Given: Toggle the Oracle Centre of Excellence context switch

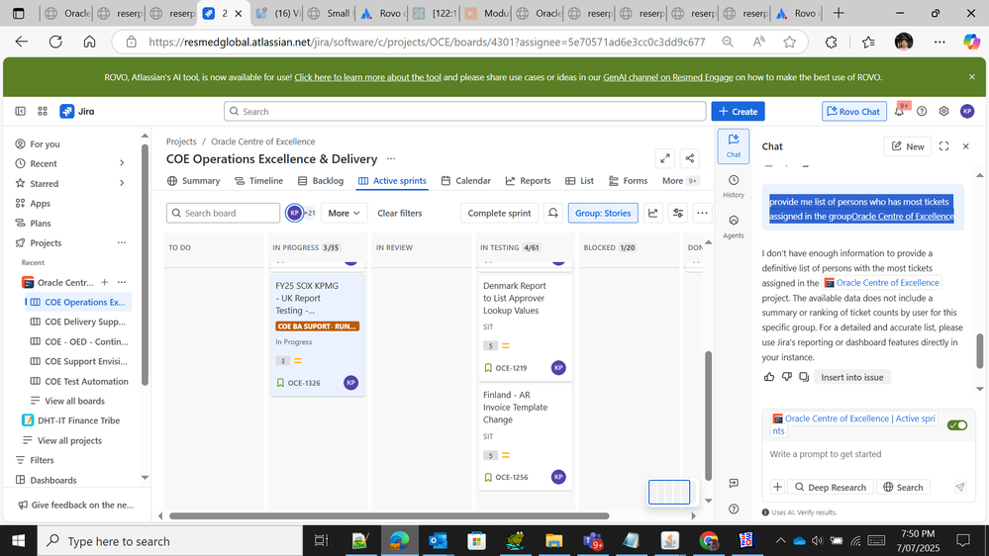Looking at the screenshot, I should [x=957, y=424].
